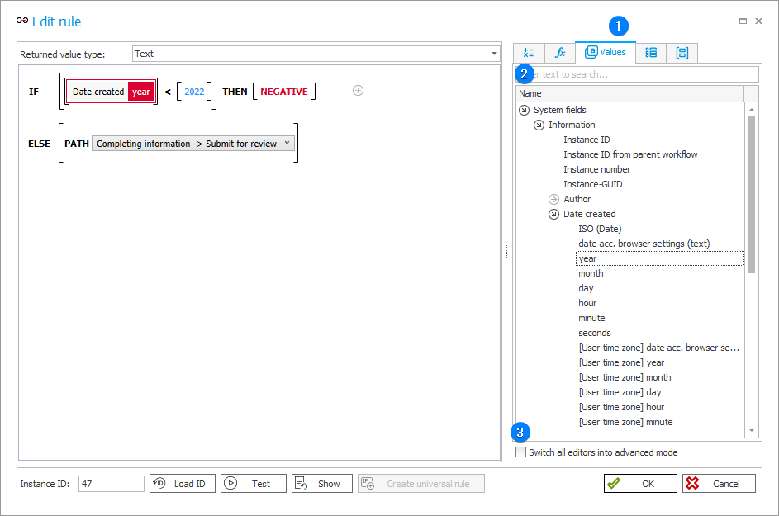Click Create universal rule button
779x516 pixels.
point(421,483)
